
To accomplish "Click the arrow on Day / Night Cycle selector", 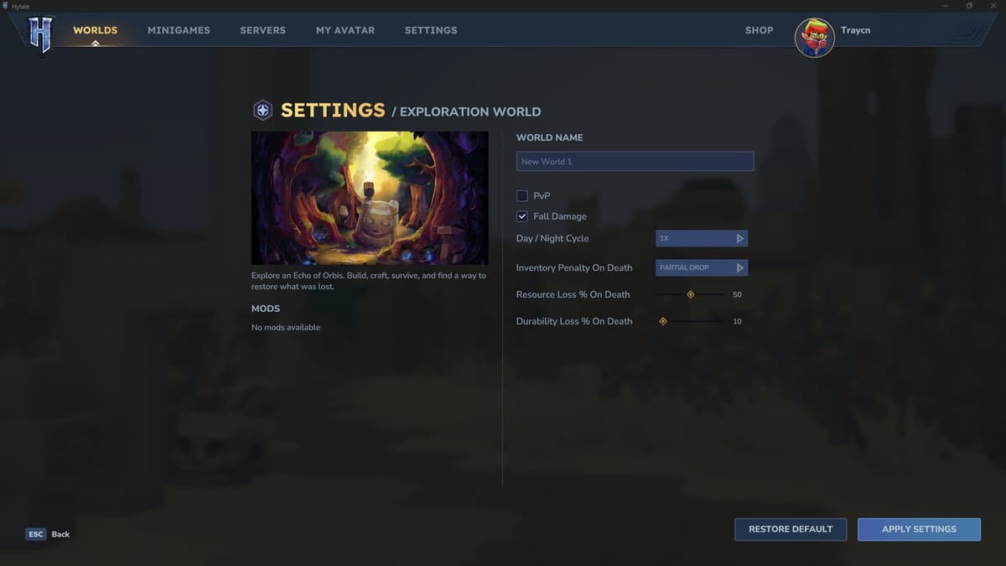I will (x=739, y=239).
